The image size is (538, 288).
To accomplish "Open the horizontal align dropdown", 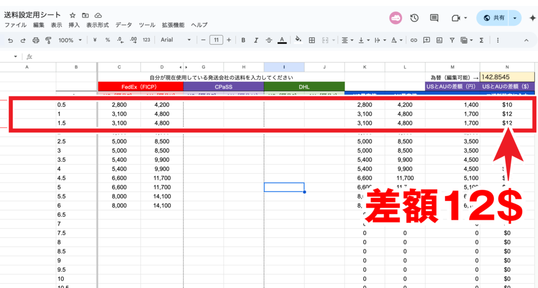I will coord(347,40).
